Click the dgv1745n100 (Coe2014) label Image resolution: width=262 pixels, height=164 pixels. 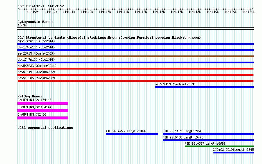tap(36, 41)
